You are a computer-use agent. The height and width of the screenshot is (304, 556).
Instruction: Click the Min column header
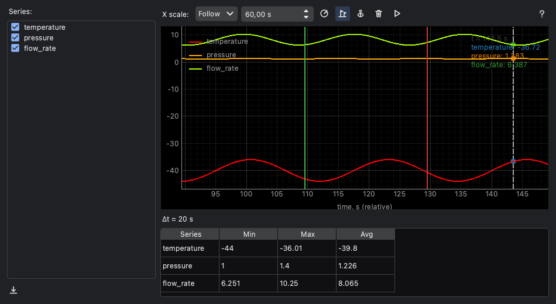click(x=249, y=234)
